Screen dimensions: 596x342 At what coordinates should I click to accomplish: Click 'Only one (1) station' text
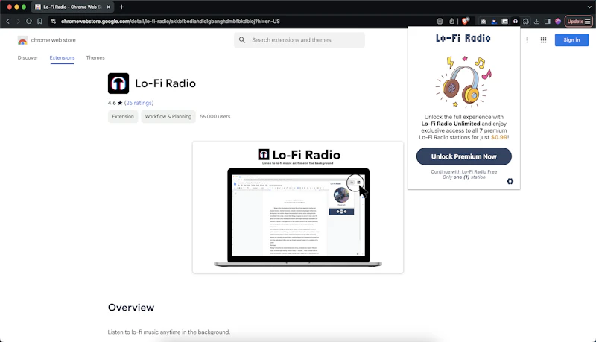pyautogui.click(x=463, y=177)
